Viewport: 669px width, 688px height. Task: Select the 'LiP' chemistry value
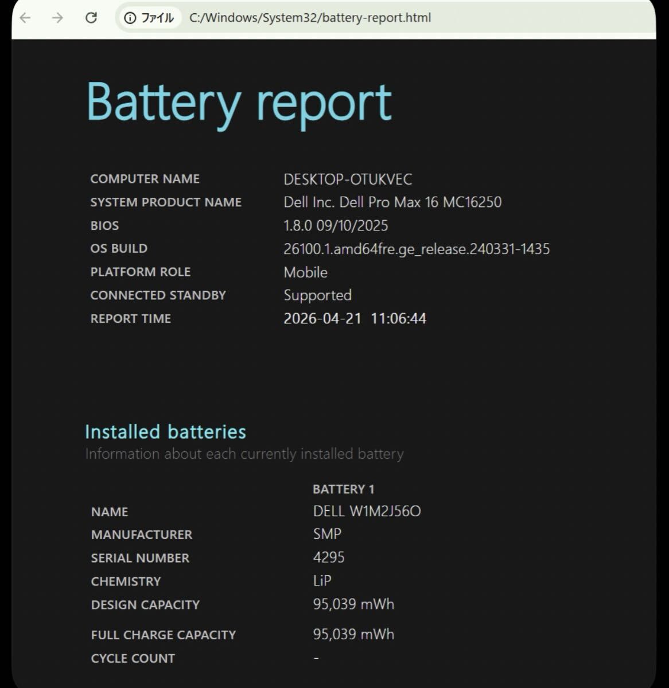322,581
